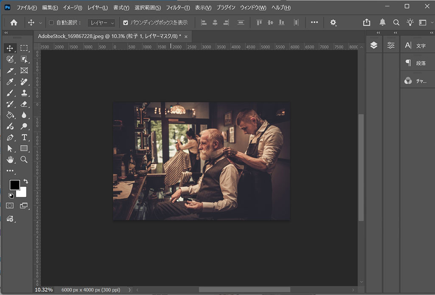Select the Type tool

(24, 137)
